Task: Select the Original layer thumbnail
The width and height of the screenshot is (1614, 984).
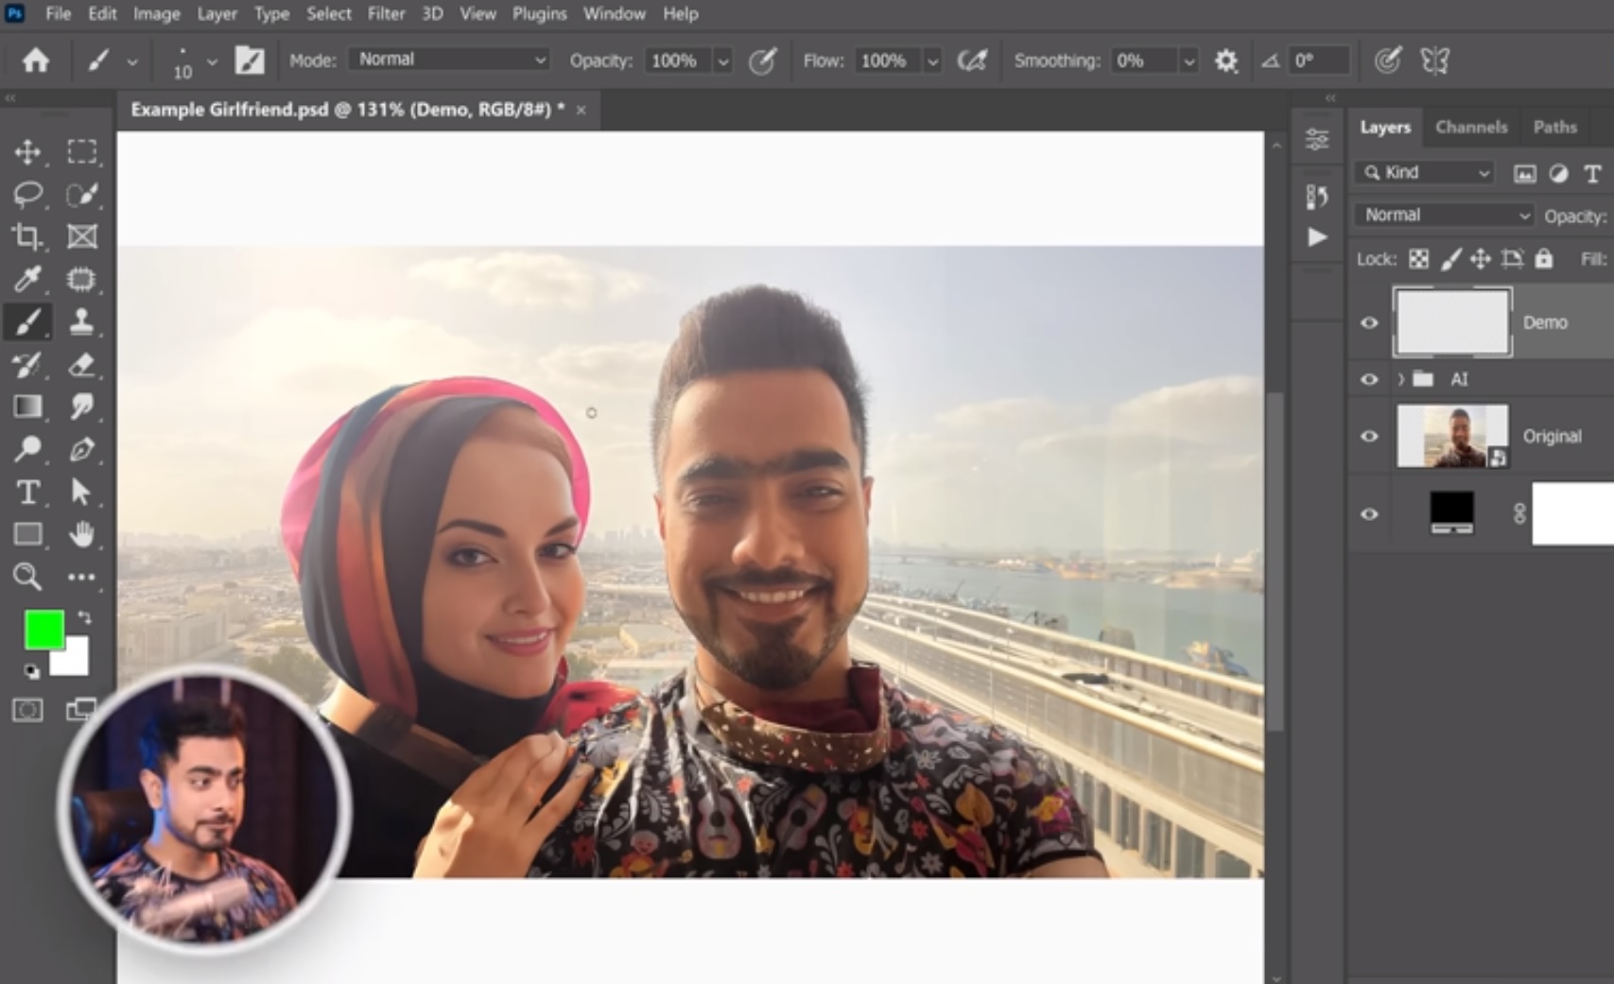Action: 1451,436
